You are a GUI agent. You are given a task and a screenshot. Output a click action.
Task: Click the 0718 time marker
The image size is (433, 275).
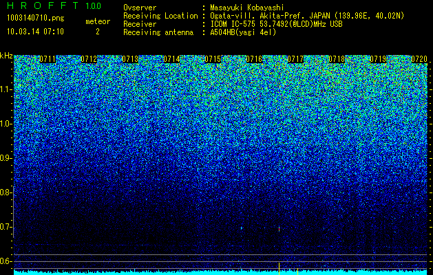pos(337,59)
